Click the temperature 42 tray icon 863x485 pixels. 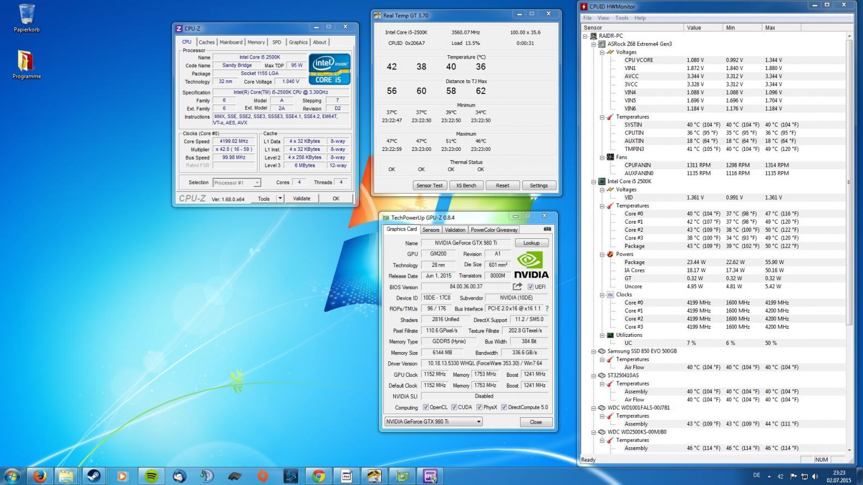click(780, 476)
